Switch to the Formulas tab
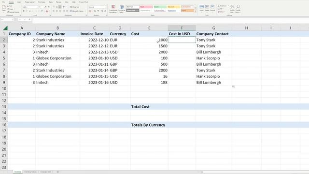This screenshot has height=174, width=309. pos(42,2)
